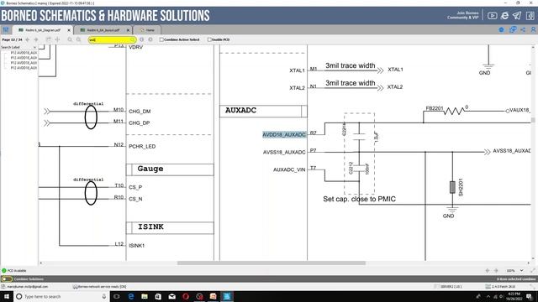Switch to the Redmi diagram PDF tab

tap(43, 30)
